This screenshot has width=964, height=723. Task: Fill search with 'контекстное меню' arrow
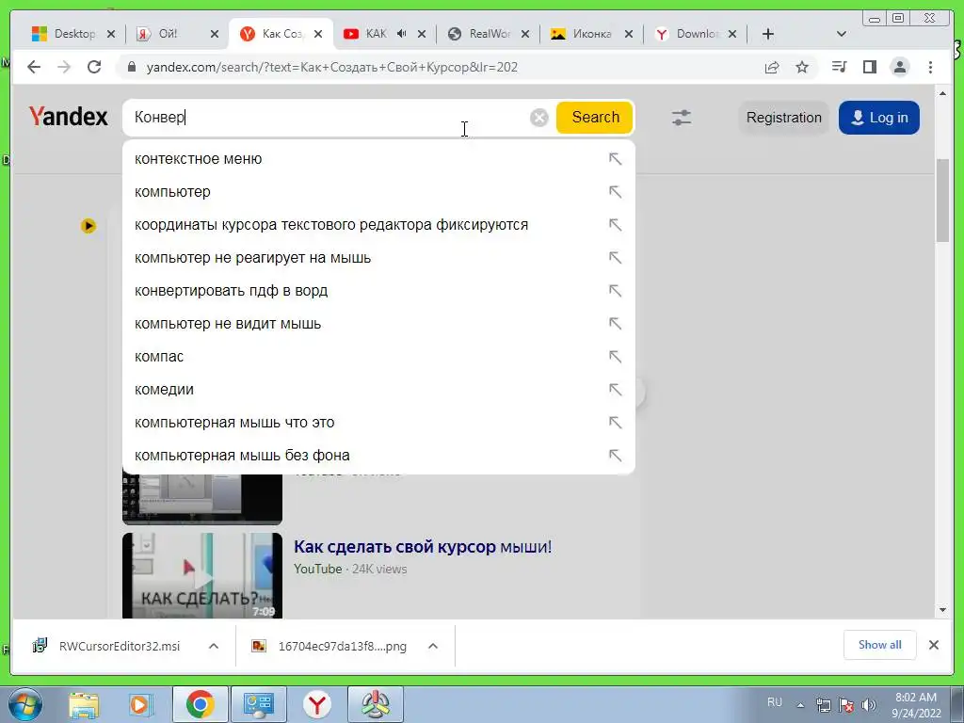pos(615,158)
